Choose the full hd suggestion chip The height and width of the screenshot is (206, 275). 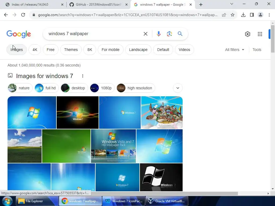pyautogui.click(x=46, y=88)
